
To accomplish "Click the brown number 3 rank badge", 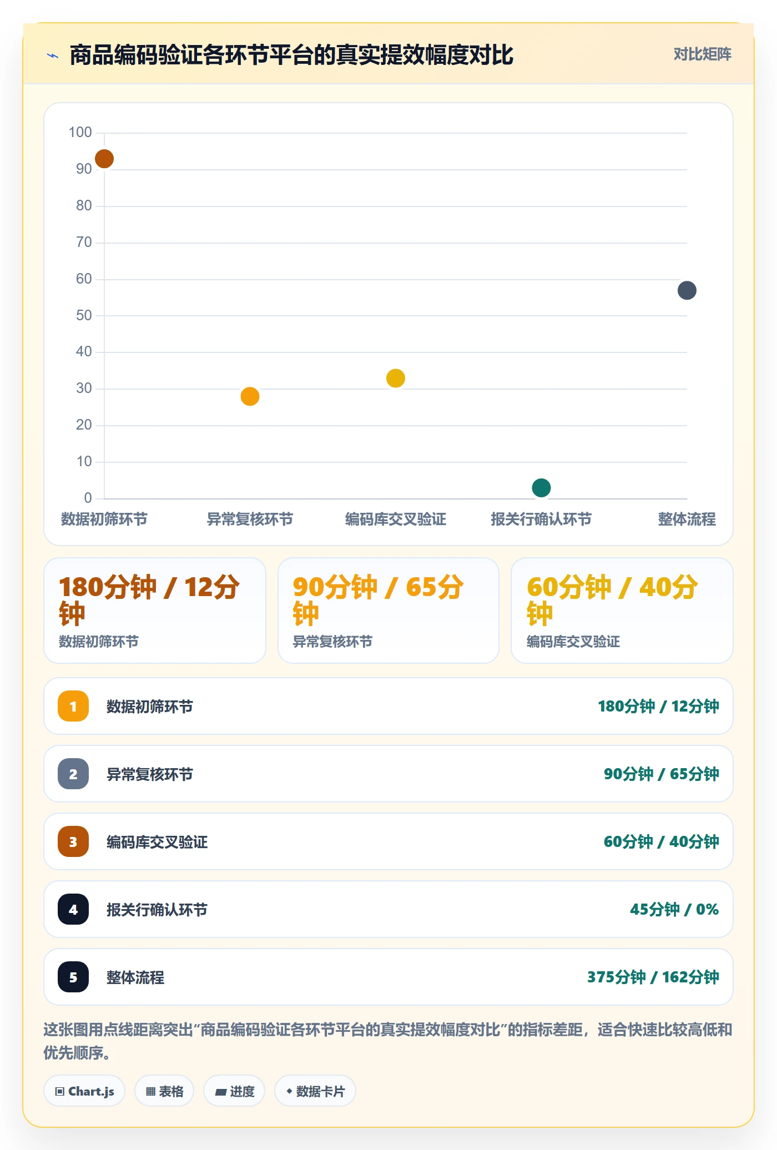I will tap(73, 841).
